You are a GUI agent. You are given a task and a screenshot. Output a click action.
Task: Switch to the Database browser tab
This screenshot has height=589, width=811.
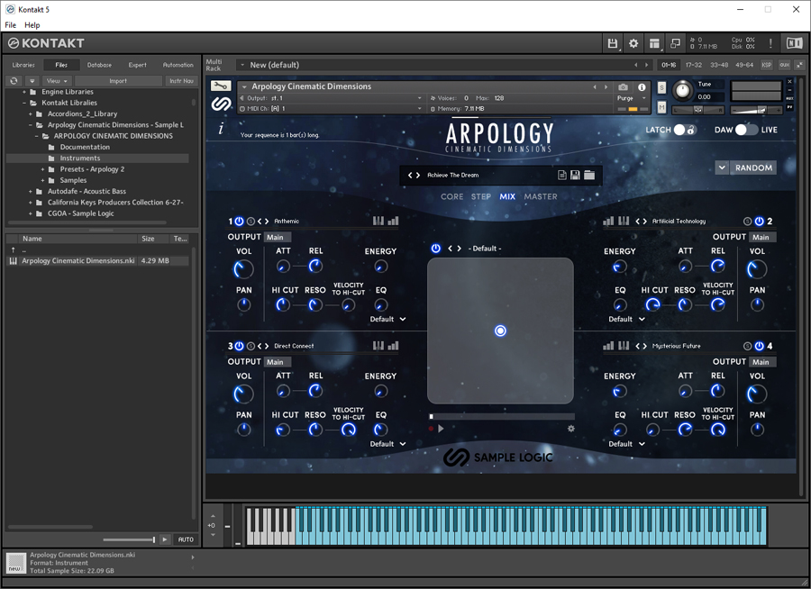pos(99,65)
